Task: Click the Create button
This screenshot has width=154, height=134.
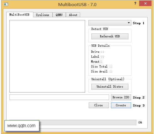Action: (121, 105)
